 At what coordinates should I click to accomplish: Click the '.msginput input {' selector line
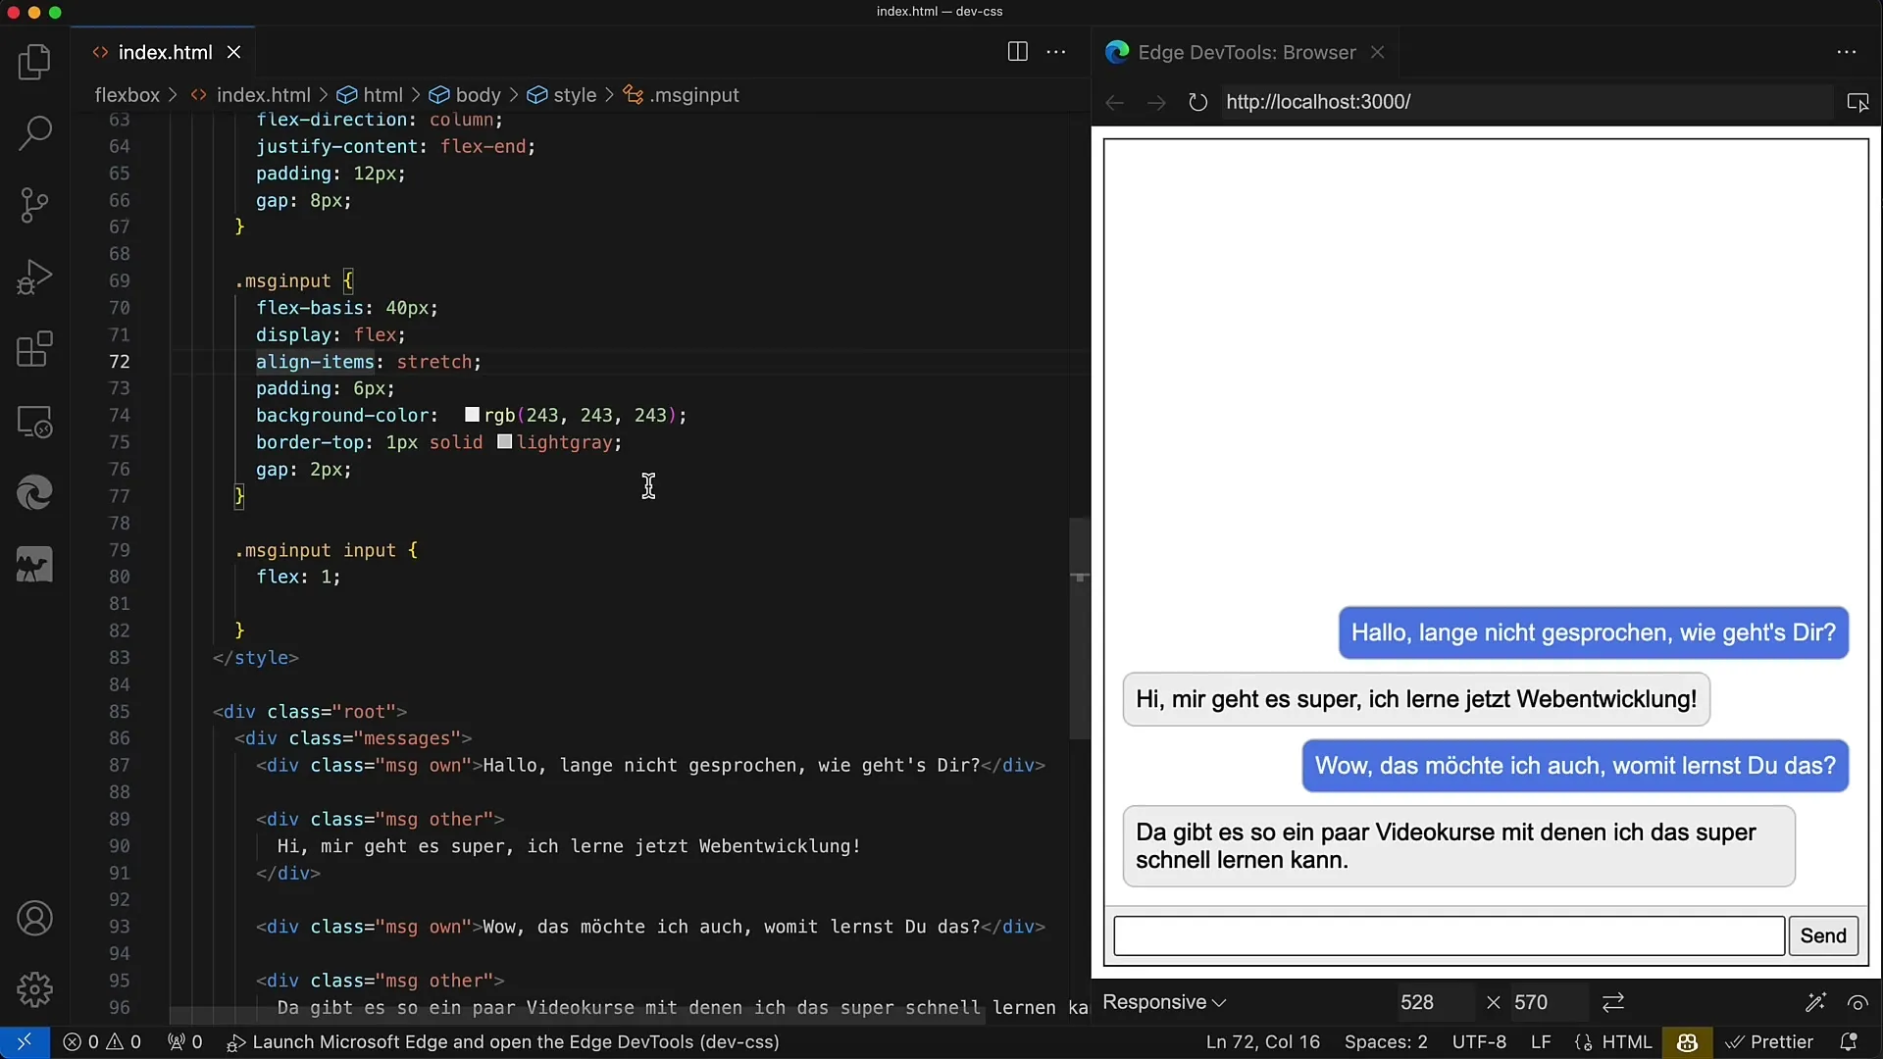coord(327,550)
